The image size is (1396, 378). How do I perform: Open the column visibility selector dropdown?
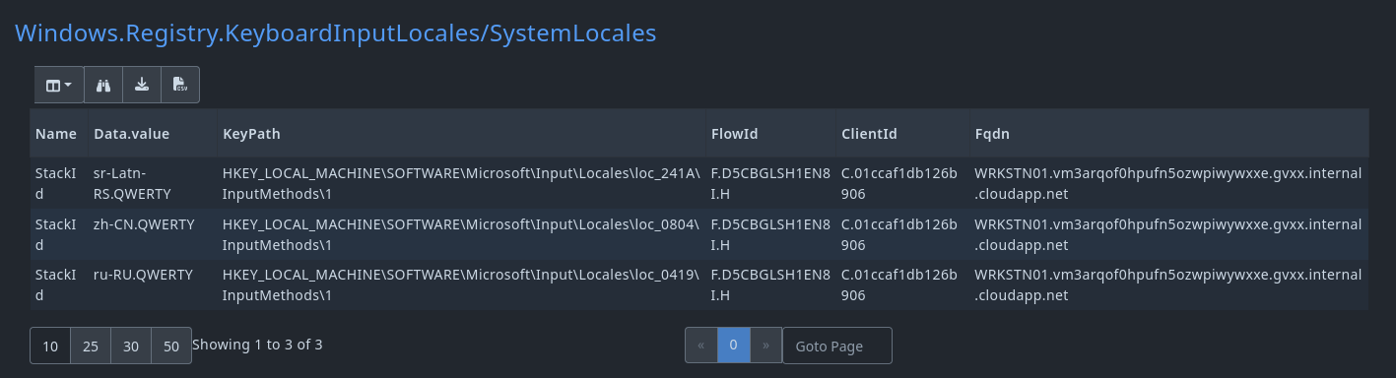[x=59, y=85]
